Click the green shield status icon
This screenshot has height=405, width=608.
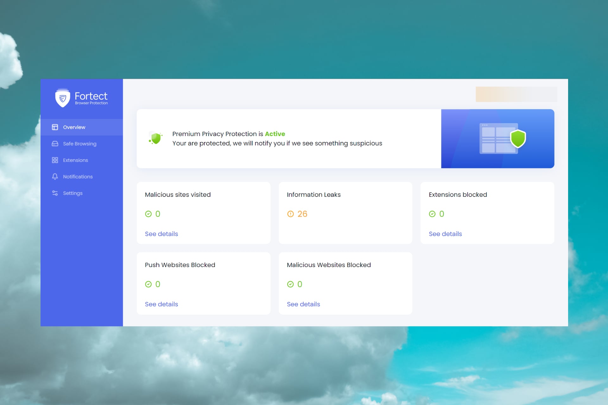[x=155, y=138]
